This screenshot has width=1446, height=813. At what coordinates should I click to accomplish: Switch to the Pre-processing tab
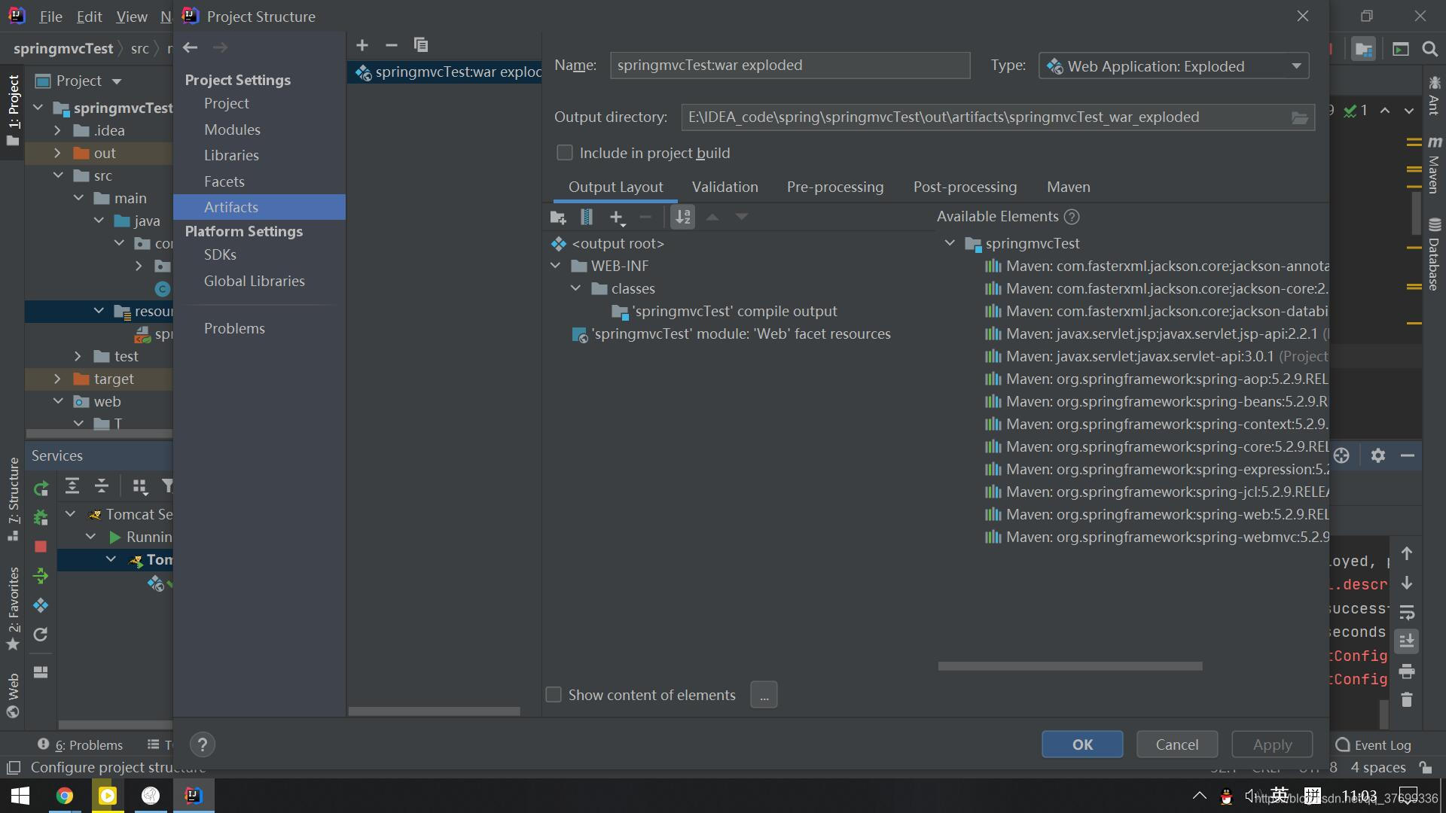point(834,187)
